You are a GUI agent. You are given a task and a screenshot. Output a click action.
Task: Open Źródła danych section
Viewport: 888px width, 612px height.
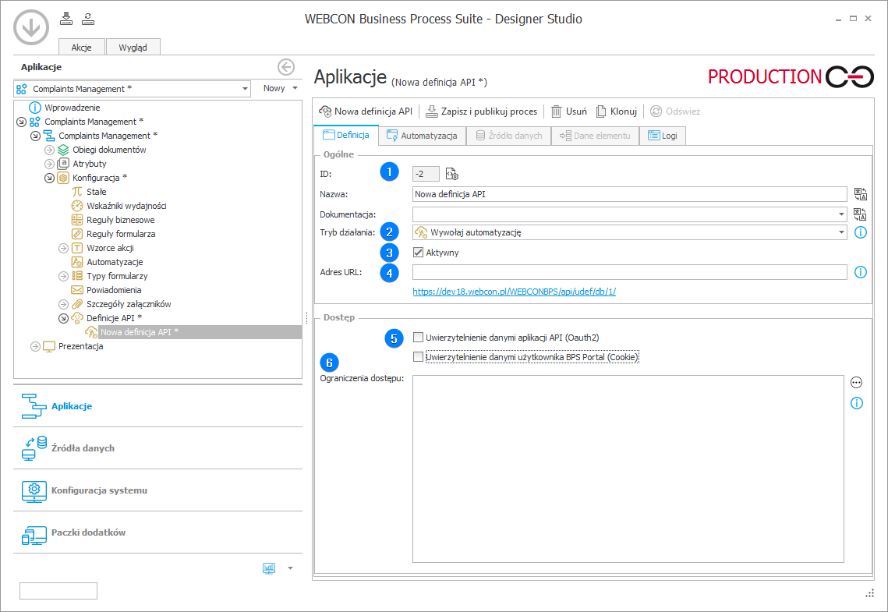[x=157, y=448]
